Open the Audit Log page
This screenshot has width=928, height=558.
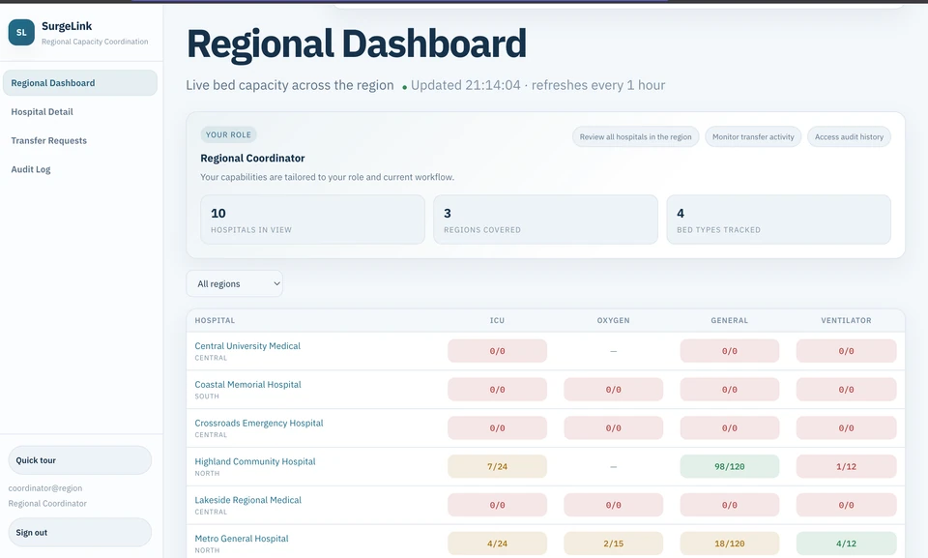31,169
